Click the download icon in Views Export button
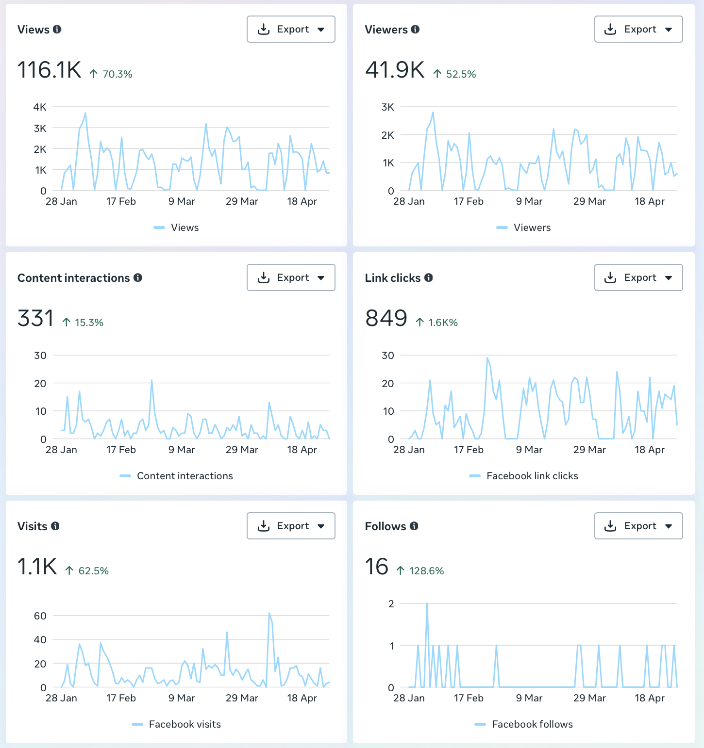The width and height of the screenshot is (704, 748). [x=264, y=30]
